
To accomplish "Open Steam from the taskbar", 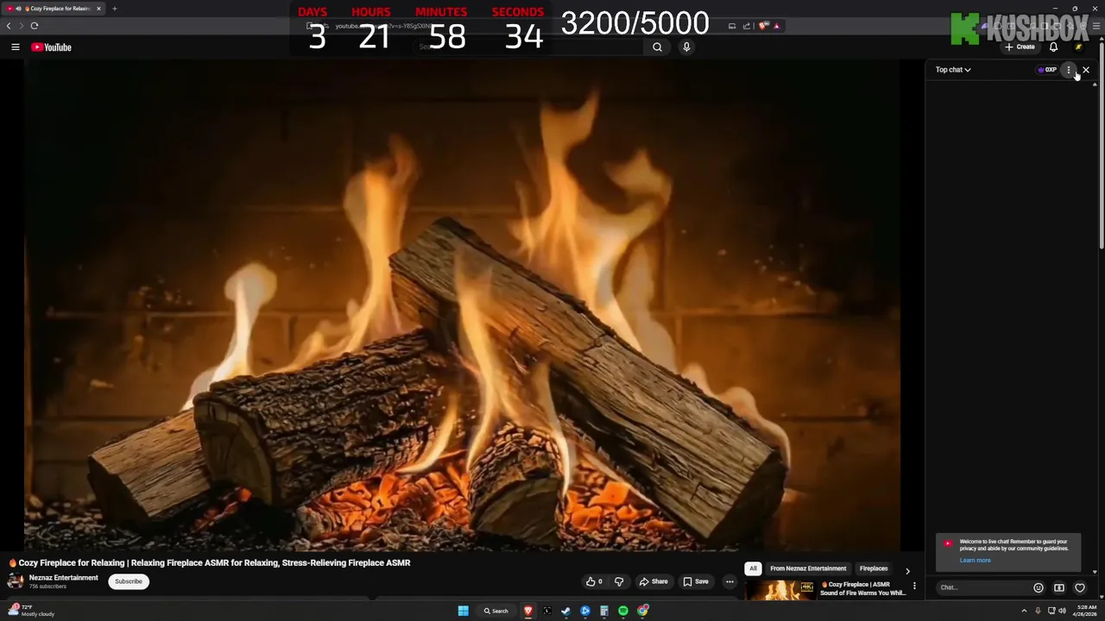I will [x=566, y=611].
